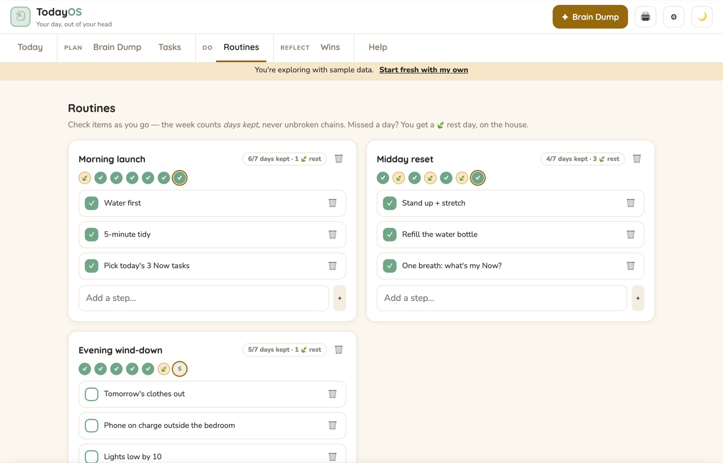The height and width of the screenshot is (463, 723).
Task: Click Morning launch second day check dot
Action: (101, 178)
